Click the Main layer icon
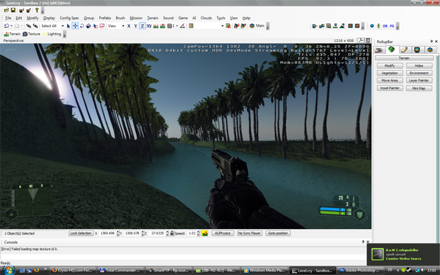The height and width of the screenshot is (275, 440). [257, 26]
